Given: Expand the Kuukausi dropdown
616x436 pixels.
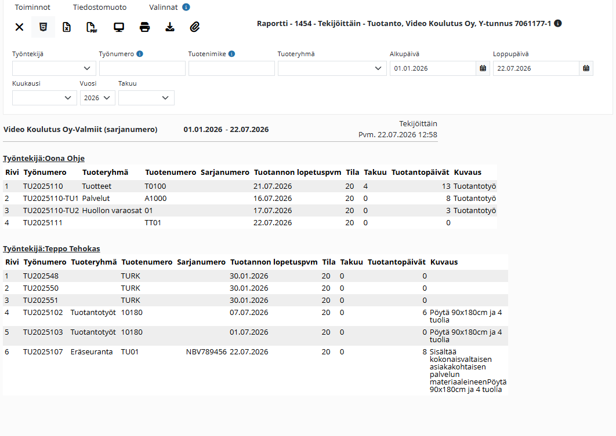Looking at the screenshot, I should 45,98.
